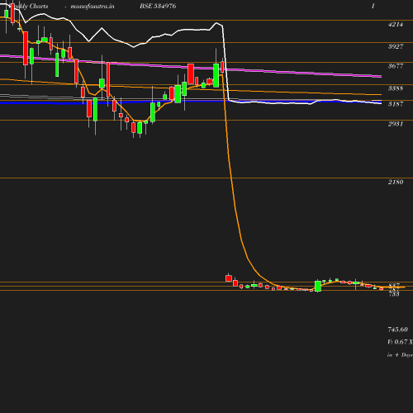413x413 pixels.
Task: Click the 745.60 current price value
Action: pos(397,330)
